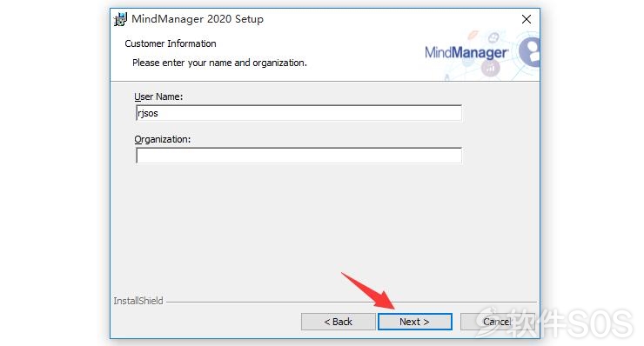Viewport: 644px width, 346px height.
Task: Go back with the < Back button
Action: 338,322
